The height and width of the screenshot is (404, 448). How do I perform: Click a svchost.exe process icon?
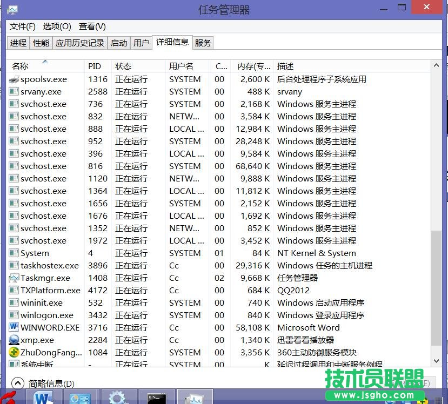pos(14,104)
